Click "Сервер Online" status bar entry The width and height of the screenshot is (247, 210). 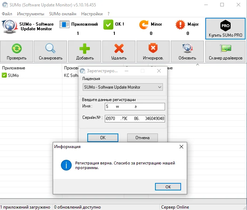[175, 207]
